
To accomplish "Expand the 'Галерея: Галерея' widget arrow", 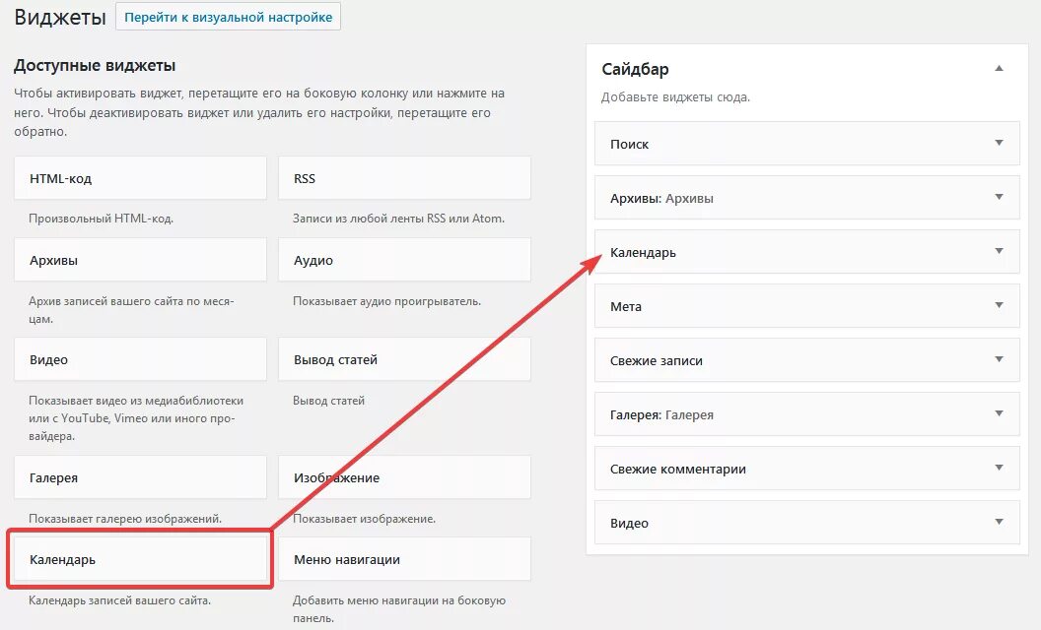I will pyautogui.click(x=999, y=413).
